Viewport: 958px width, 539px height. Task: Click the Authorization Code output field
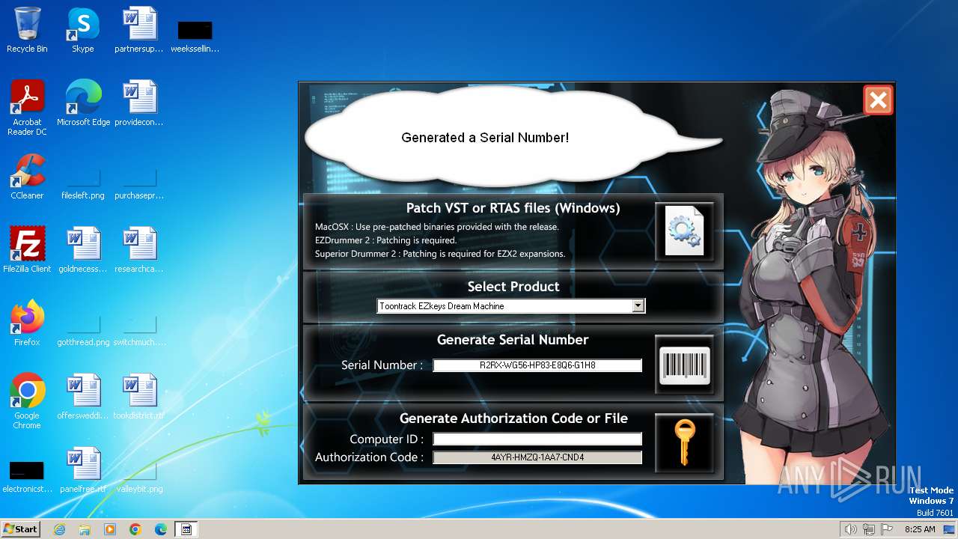(x=537, y=457)
